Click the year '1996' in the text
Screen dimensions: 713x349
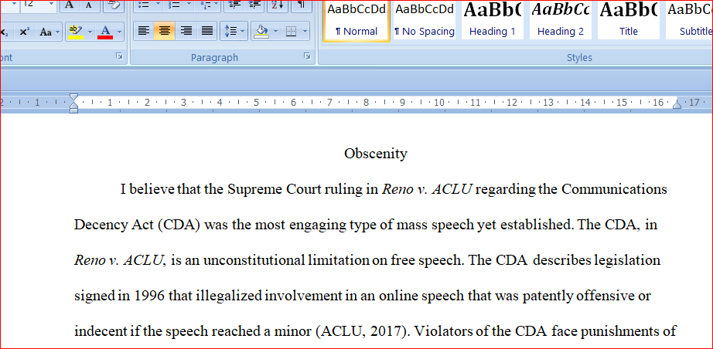point(149,296)
